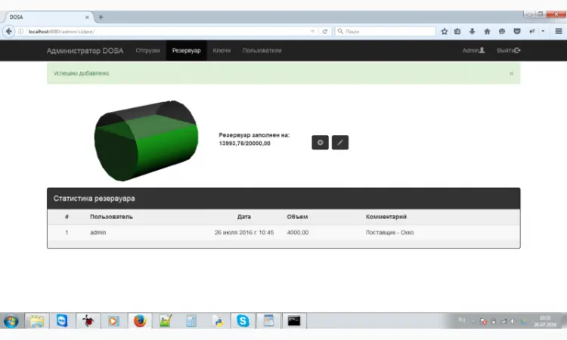Open the Пользователи navigation item
The width and height of the screenshot is (567, 340).
tap(262, 51)
